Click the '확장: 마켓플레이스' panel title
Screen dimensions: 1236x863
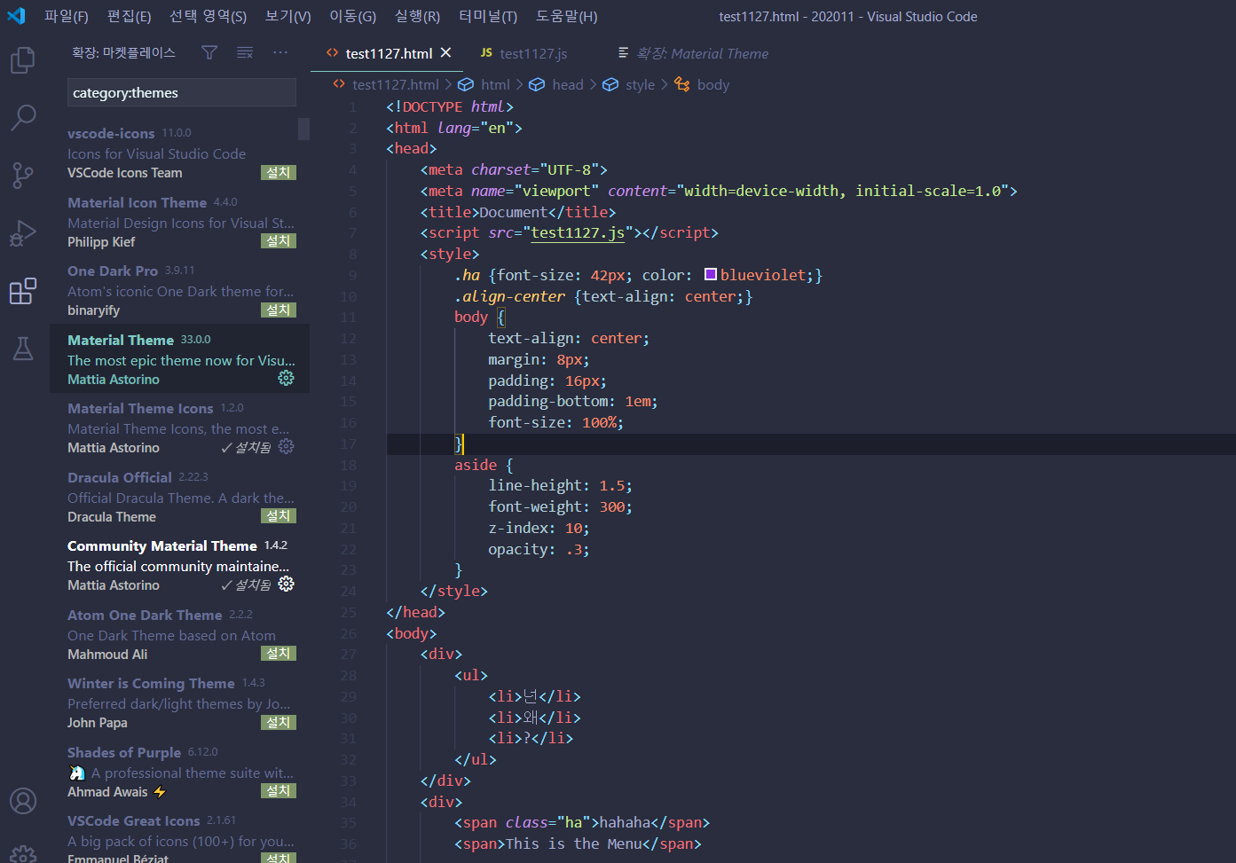123,53
